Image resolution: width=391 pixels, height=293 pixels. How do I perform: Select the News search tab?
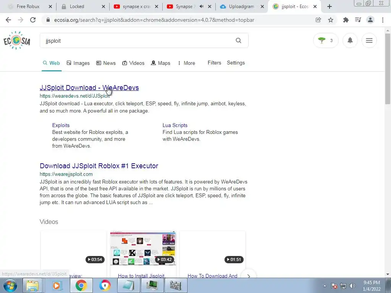pyautogui.click(x=106, y=63)
